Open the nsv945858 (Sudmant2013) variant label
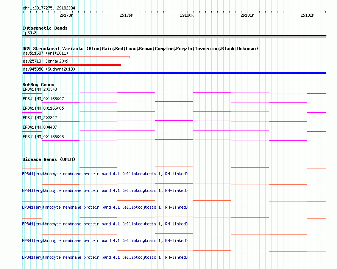The height and width of the screenshot is (269, 337). pos(49,69)
